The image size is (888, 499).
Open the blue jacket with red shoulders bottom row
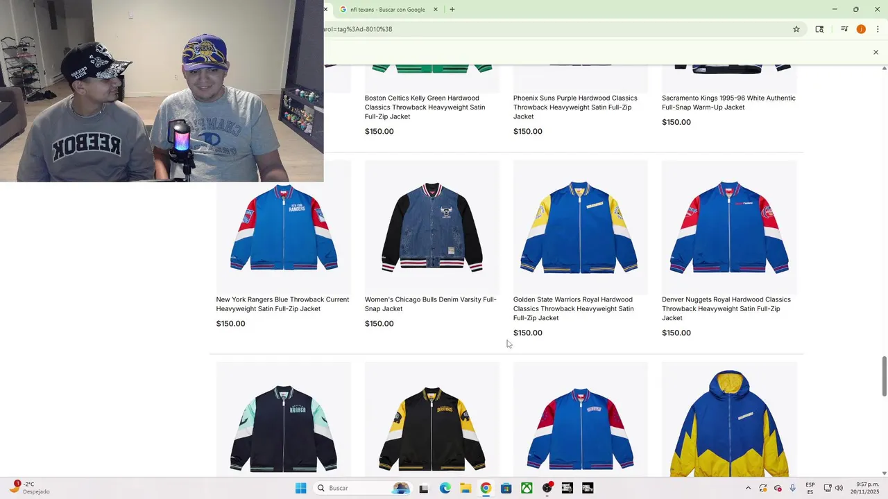(580, 419)
